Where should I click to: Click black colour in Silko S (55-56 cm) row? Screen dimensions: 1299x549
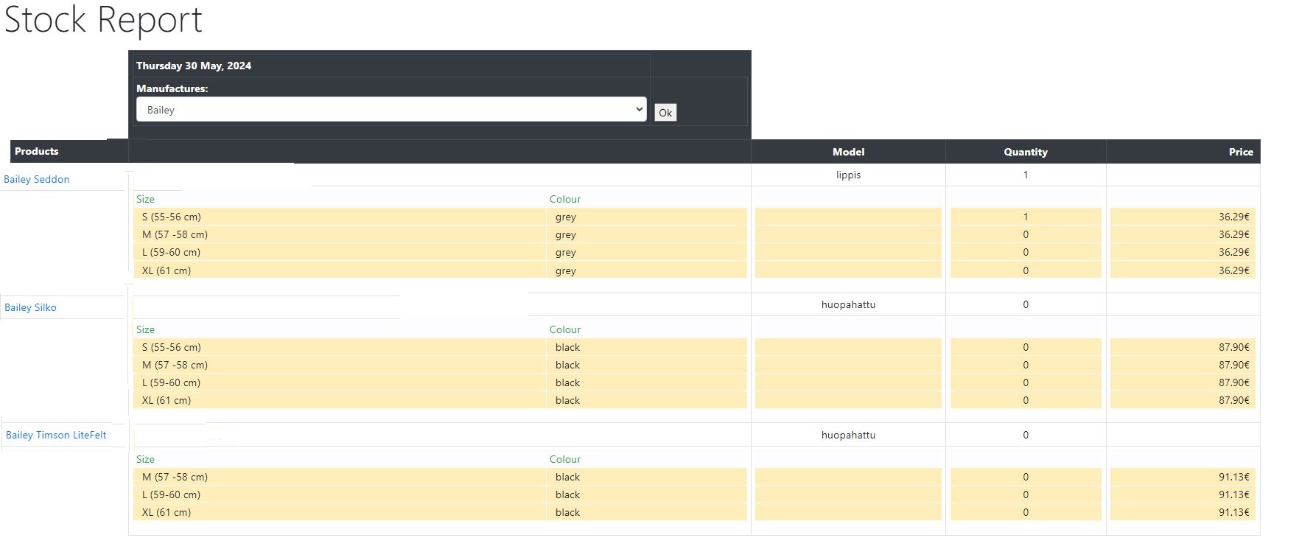[567, 347]
